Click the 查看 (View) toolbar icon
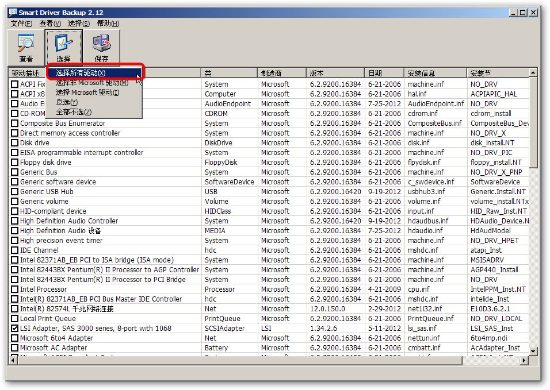Image resolution: width=550 pixels, height=390 pixels. (26, 48)
